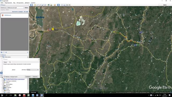
Task: Expand the Фотографии layer node
Action: (2, 84)
